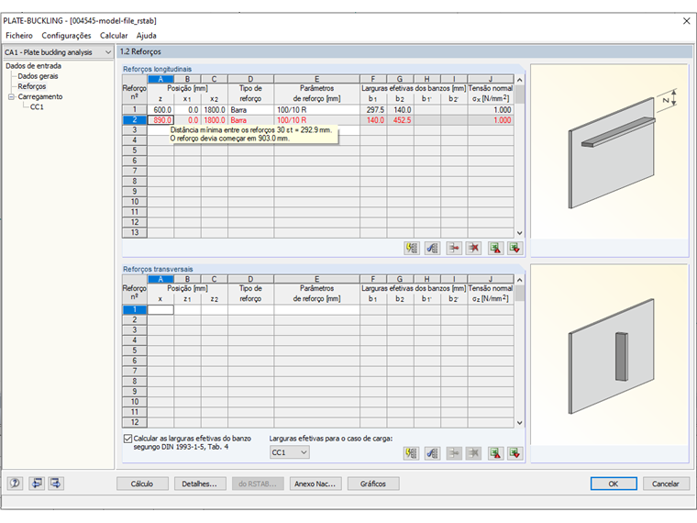Click the Gráficos button
697x523 pixels.
373,484
